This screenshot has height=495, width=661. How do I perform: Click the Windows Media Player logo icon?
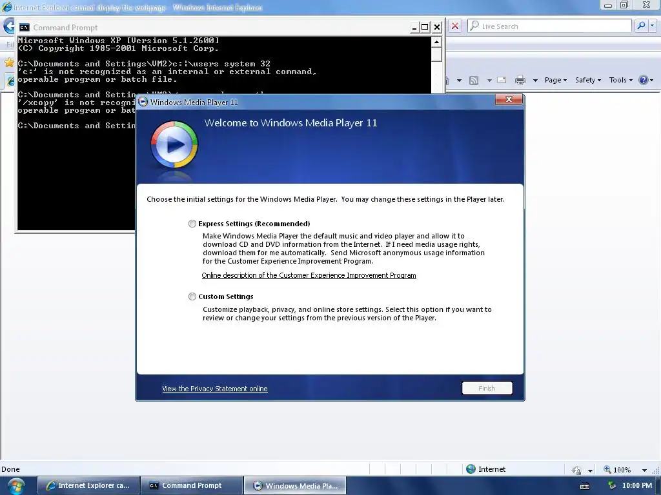[x=174, y=144]
